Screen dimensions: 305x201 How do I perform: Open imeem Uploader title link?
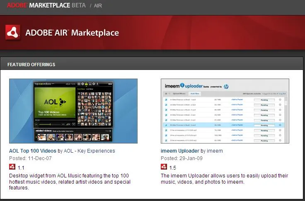pyautogui.click(x=180, y=151)
